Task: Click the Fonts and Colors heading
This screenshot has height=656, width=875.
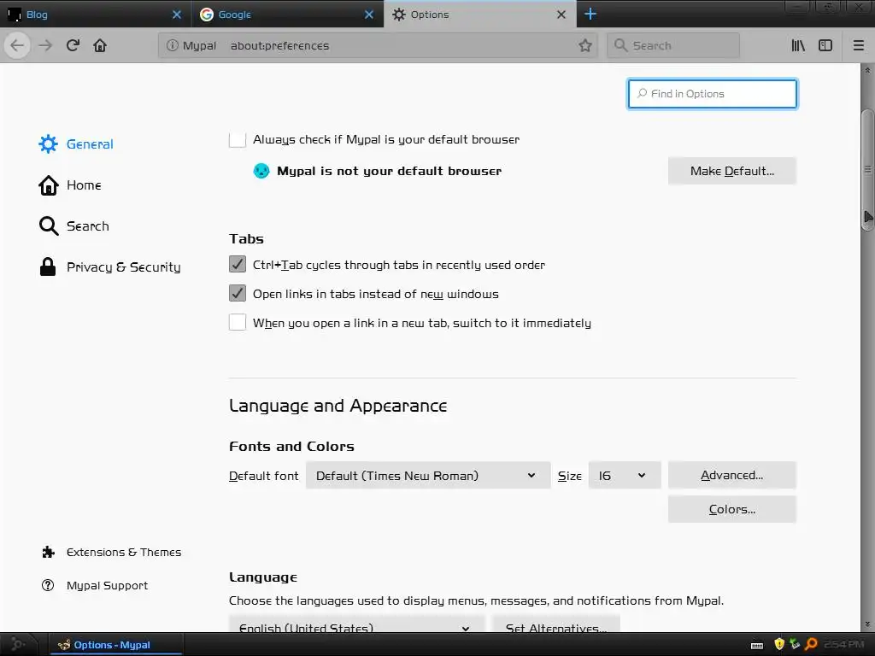Action: 291,446
